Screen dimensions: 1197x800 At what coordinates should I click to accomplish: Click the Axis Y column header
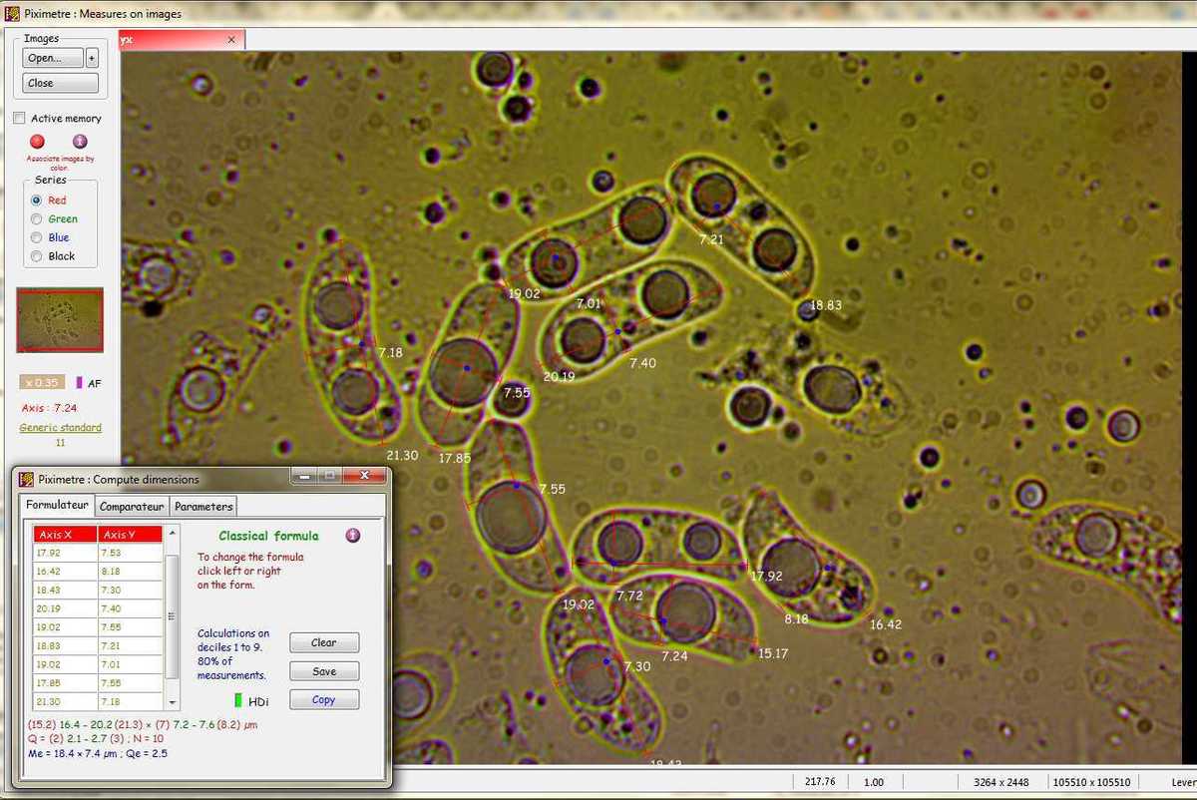[x=130, y=534]
